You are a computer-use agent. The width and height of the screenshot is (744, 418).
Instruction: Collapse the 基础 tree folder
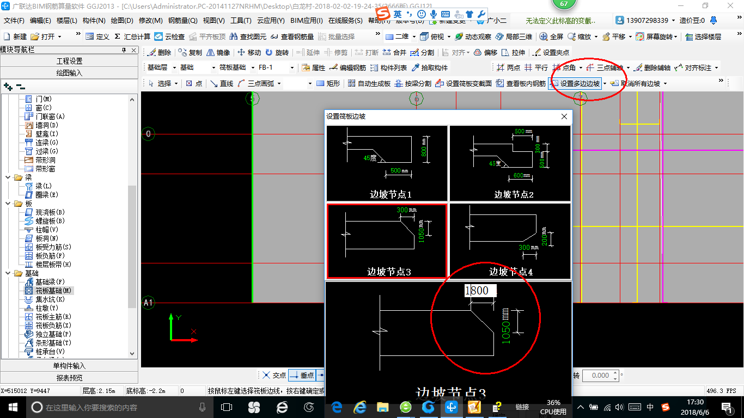point(8,273)
